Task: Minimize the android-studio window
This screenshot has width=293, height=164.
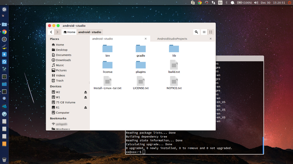Action: pos(54,26)
